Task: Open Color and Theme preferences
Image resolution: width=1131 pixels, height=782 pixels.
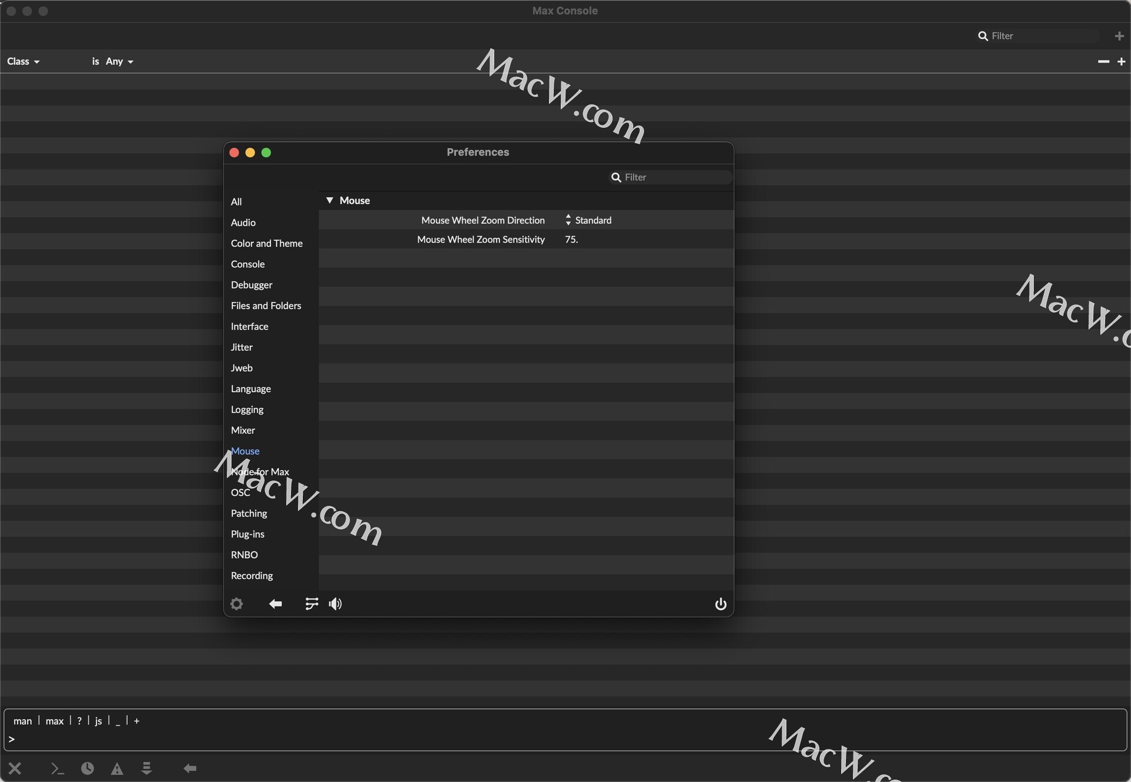Action: [x=267, y=243]
